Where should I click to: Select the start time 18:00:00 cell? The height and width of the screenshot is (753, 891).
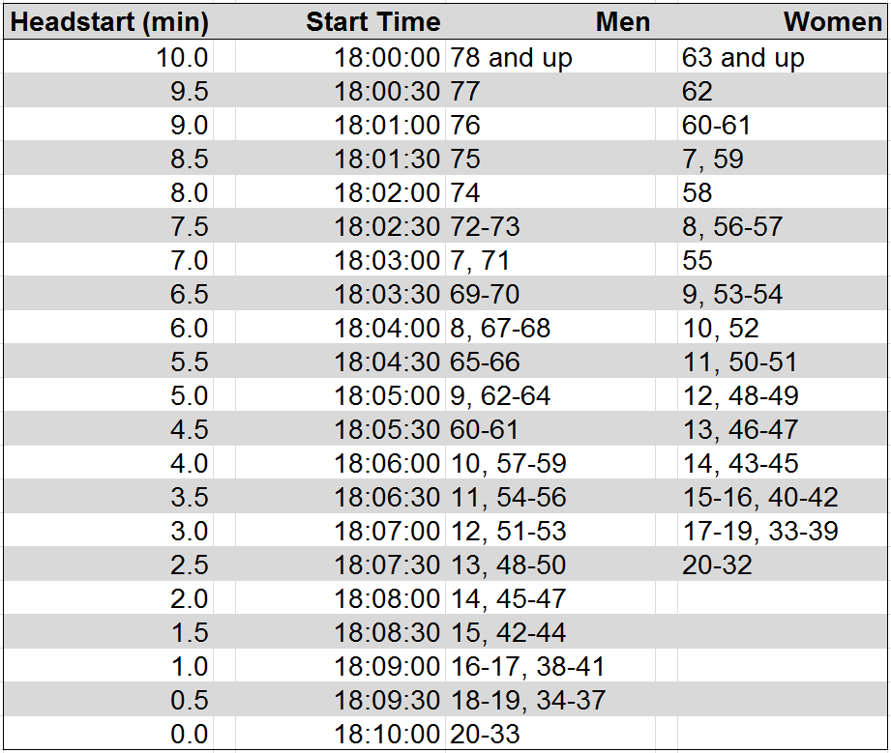pyautogui.click(x=387, y=58)
